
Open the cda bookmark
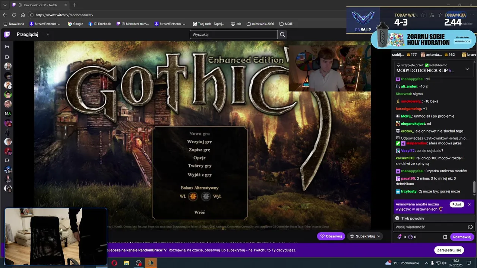click(236, 24)
